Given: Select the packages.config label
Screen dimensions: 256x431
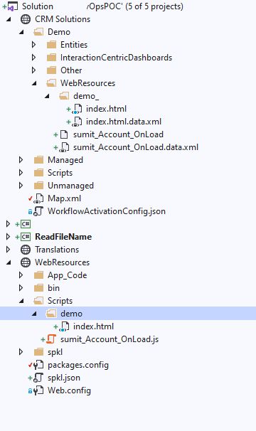Looking at the screenshot, I should click(x=78, y=365).
